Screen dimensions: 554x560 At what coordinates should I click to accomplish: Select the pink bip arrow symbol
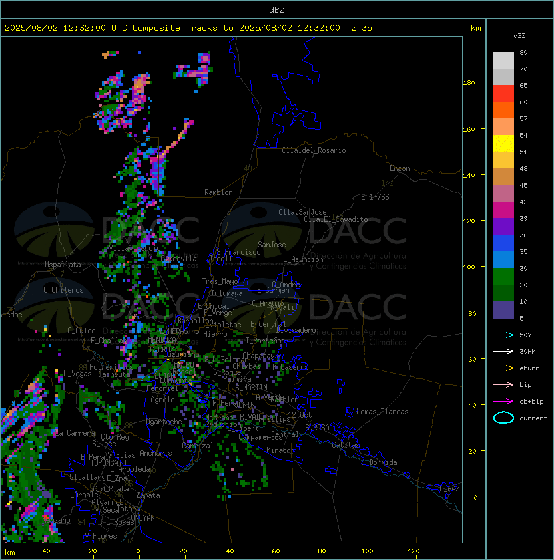tap(503, 384)
